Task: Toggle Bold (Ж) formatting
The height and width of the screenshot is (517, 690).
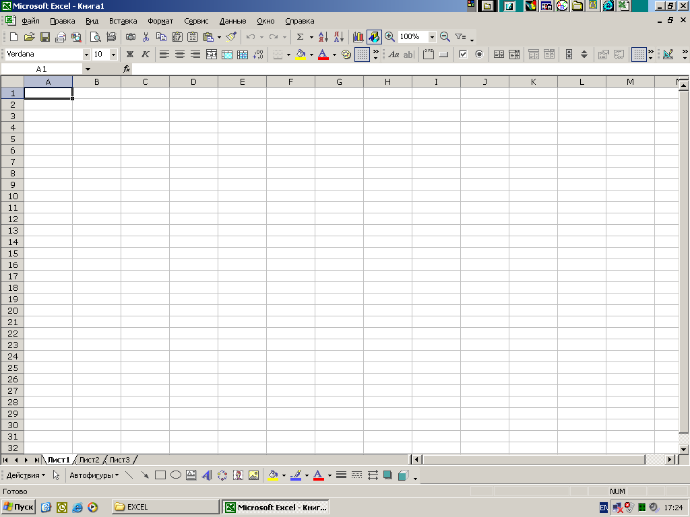Action: coord(130,54)
